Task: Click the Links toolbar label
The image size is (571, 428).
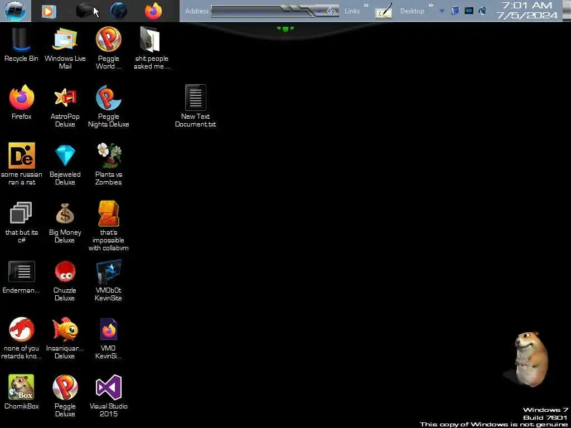Action: pyautogui.click(x=352, y=11)
